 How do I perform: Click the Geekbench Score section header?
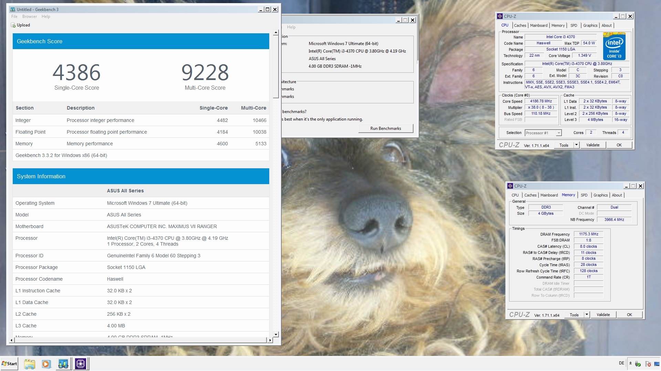pos(141,41)
